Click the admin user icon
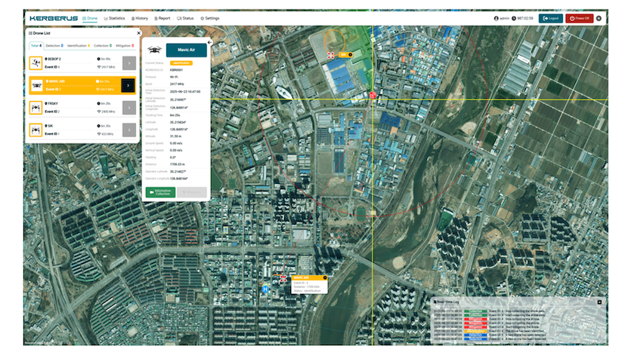 [x=496, y=18]
